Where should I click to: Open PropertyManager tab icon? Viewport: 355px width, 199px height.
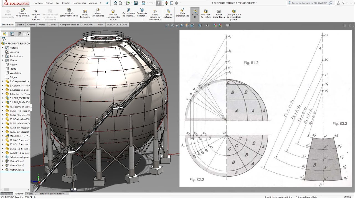click(12, 34)
